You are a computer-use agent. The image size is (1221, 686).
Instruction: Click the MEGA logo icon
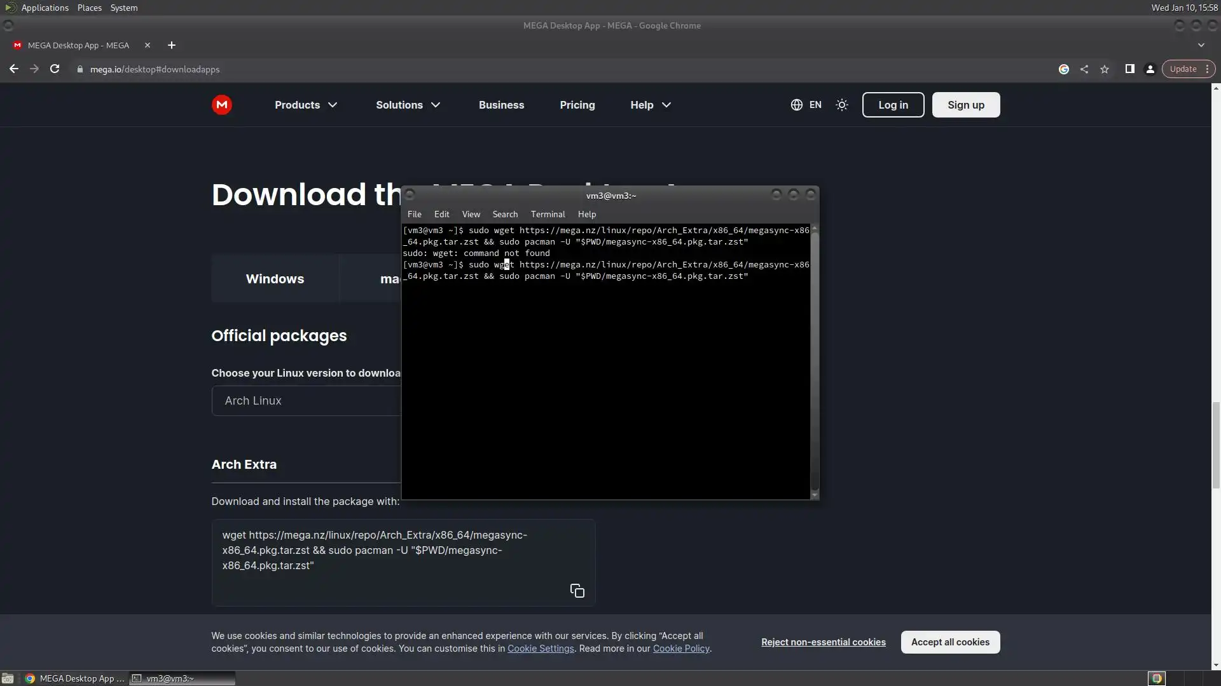pos(222,105)
